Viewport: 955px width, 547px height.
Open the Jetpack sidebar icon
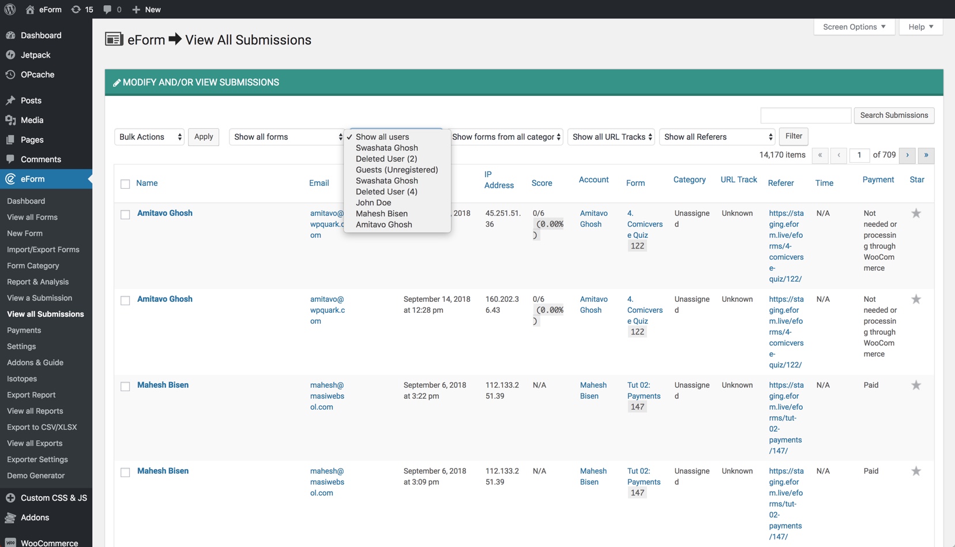[x=10, y=55]
